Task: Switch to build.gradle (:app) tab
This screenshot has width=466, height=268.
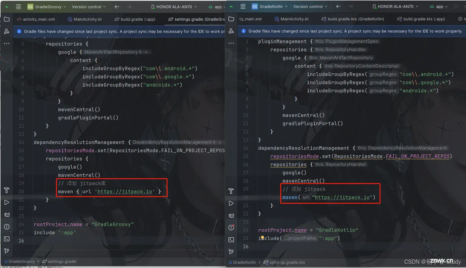Action: click(x=135, y=19)
